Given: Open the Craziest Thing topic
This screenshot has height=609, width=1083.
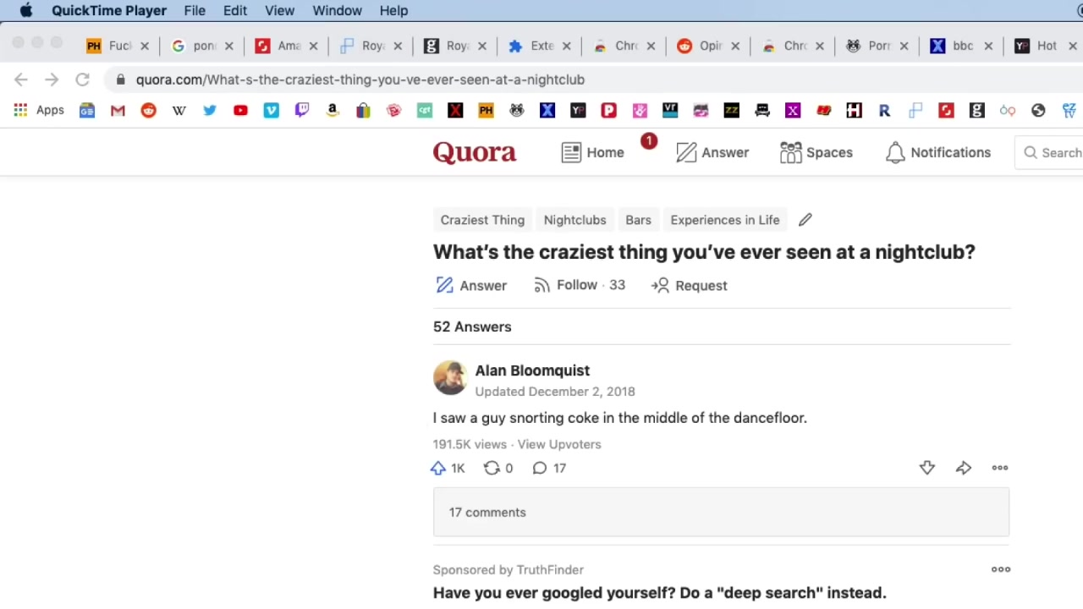Looking at the screenshot, I should click(x=482, y=220).
